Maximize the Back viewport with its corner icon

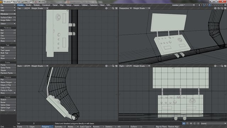tap(116, 66)
